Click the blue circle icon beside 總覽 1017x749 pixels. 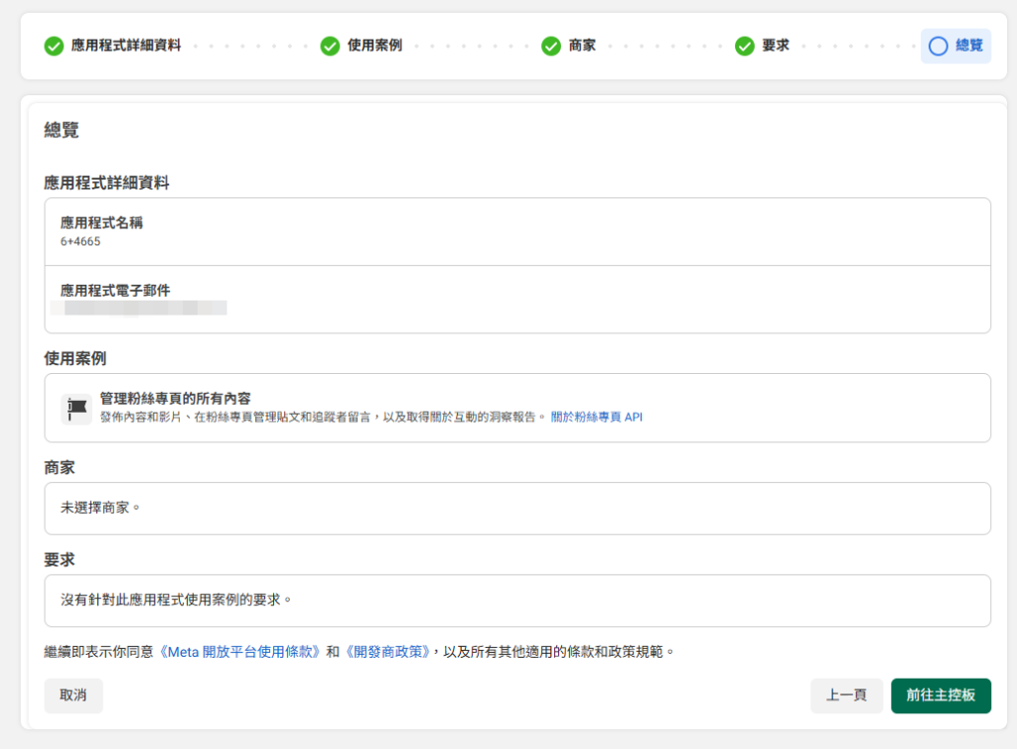pyautogui.click(x=938, y=47)
